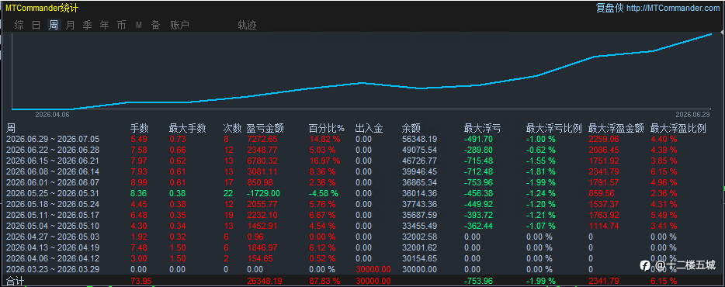Select week row 2026.04.06 ~ 2026.04.12

pyautogui.click(x=362, y=258)
